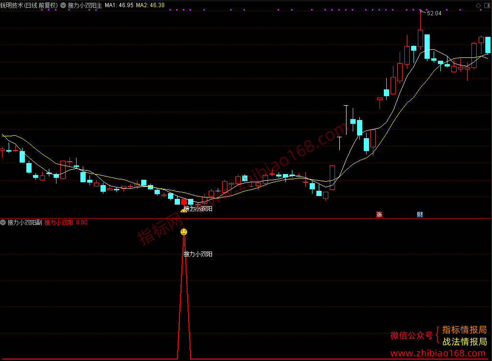
Task: Click the 接力小双阳 label in the sub-chart
Action: (x=198, y=254)
